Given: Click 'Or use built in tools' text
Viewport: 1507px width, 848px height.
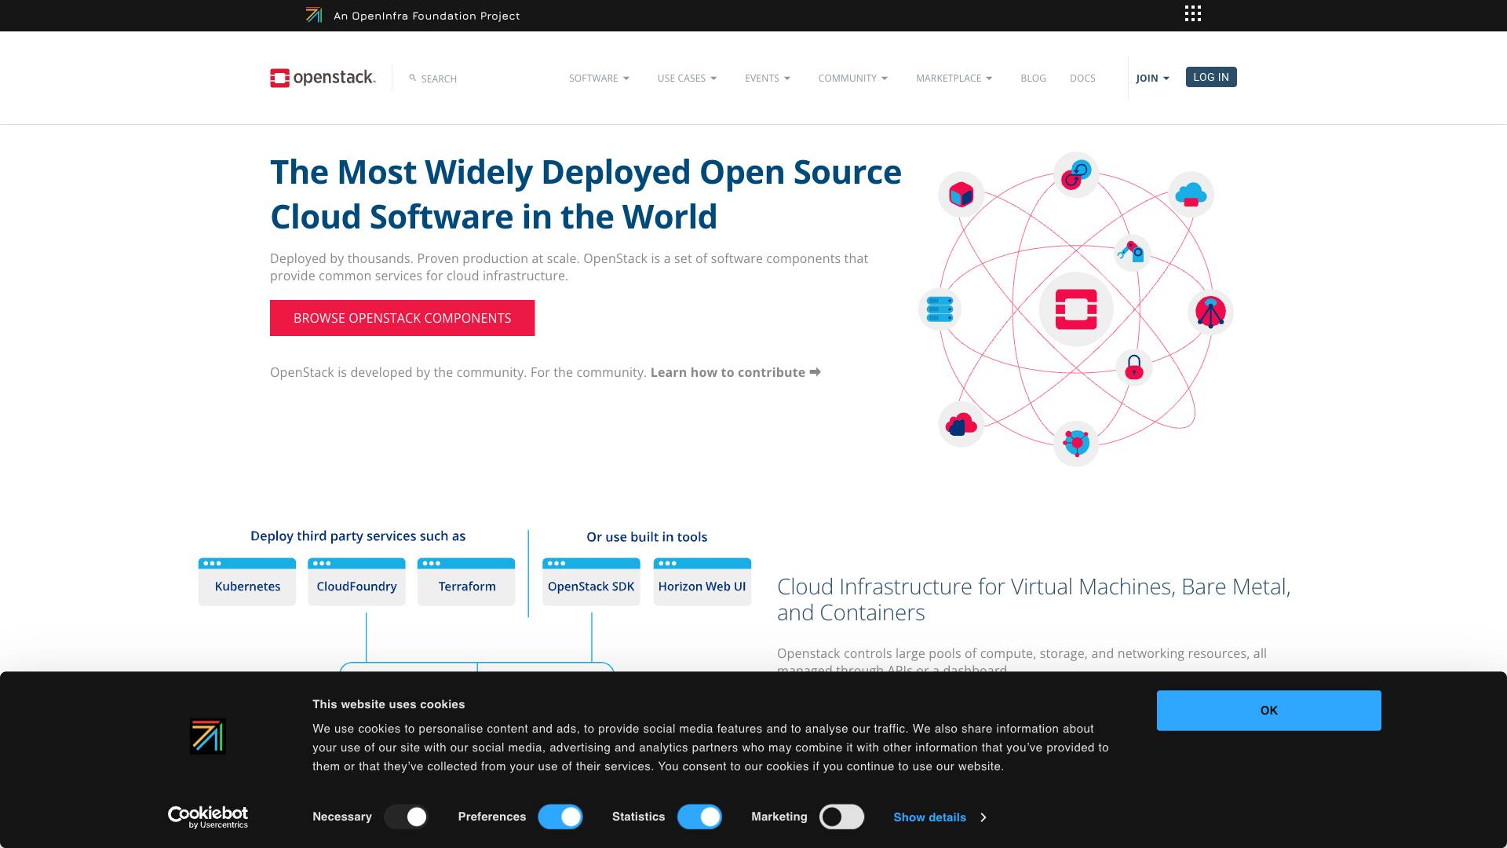Looking at the screenshot, I should (x=647, y=537).
